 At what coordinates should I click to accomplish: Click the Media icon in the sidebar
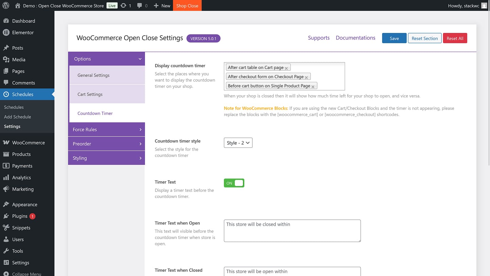[6, 59]
